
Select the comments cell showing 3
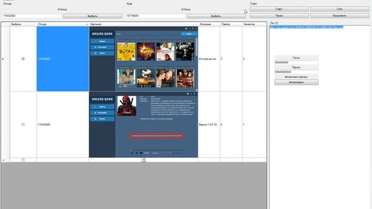(x=255, y=59)
